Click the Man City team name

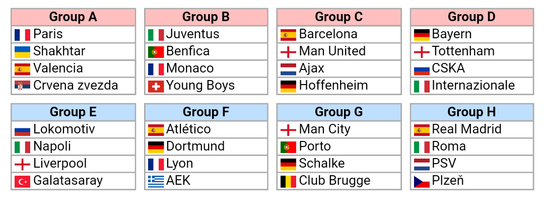coord(324,129)
